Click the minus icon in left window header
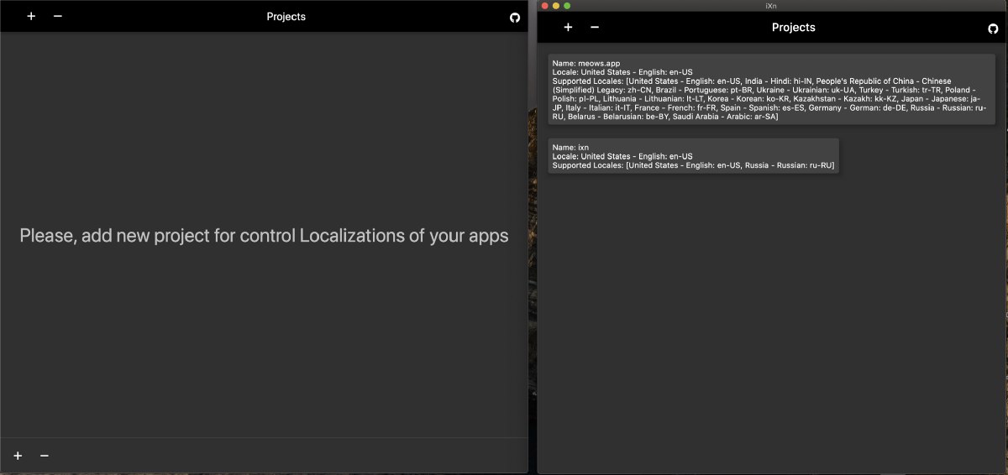This screenshot has height=475, width=1008. pos(58,17)
